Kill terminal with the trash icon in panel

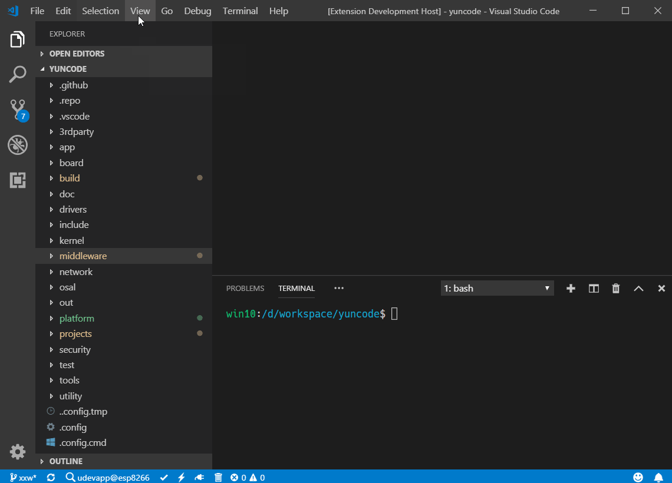[616, 289]
